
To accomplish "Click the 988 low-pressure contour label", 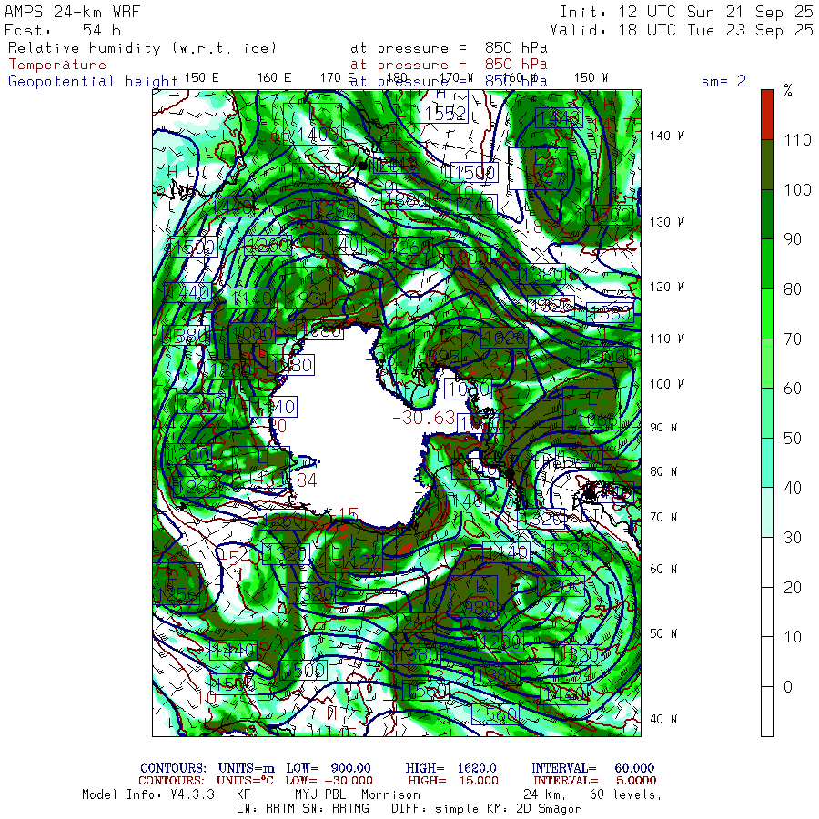I will 477,608.
